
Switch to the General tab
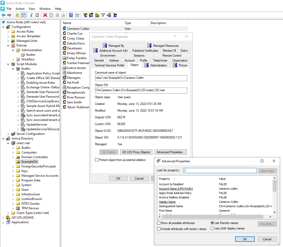(x=99, y=60)
